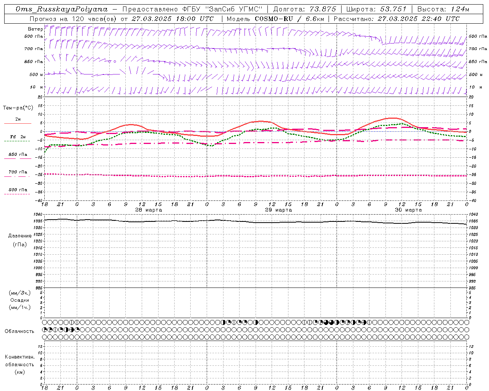Viewport: 489px width, 391px height.
Task: Click the Рассчитано: 27.03.2025 22:40 UTC timestamp
Action: [397, 18]
